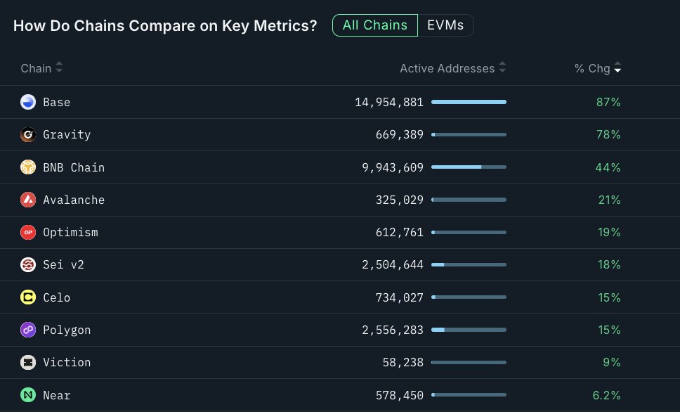Select the value 578,450
Viewport: 680px width, 412px height.
400,395
